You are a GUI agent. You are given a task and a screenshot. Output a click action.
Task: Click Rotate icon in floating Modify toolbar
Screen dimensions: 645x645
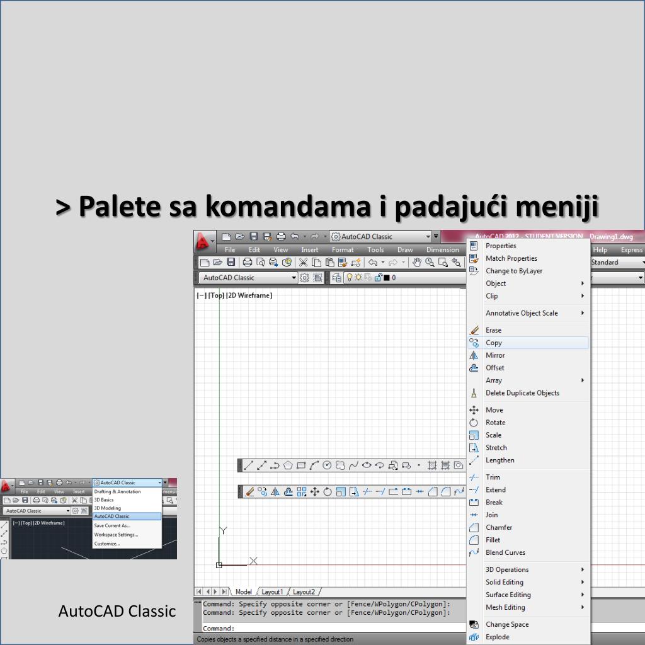pyautogui.click(x=328, y=491)
